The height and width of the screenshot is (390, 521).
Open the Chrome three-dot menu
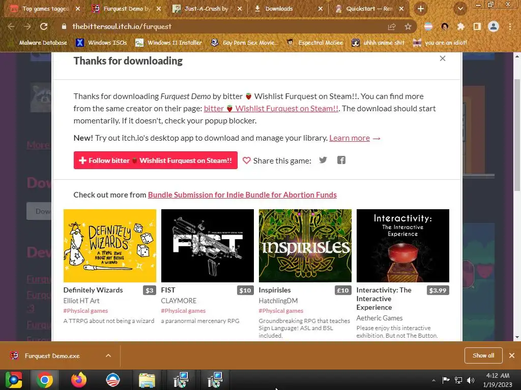click(x=510, y=26)
